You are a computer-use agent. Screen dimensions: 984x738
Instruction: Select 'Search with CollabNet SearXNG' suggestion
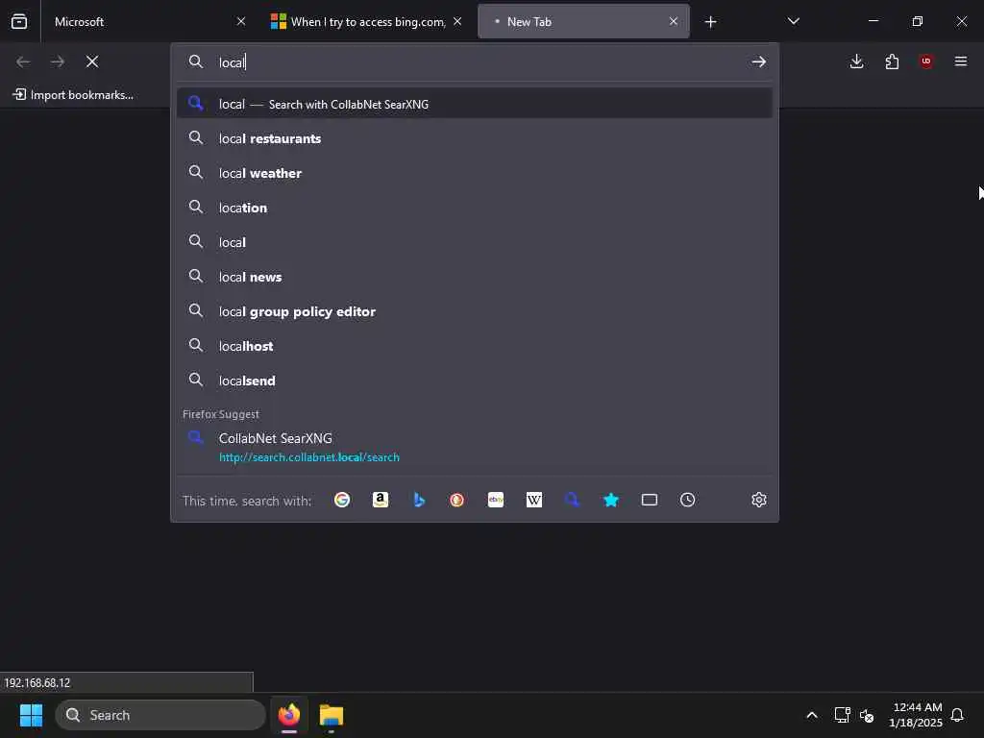point(475,104)
